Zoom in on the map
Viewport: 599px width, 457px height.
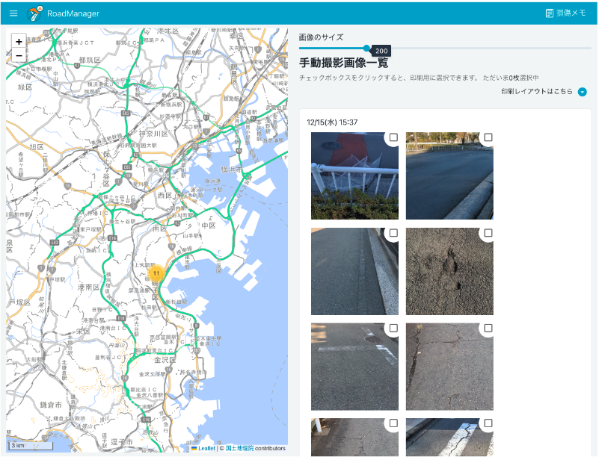(19, 42)
